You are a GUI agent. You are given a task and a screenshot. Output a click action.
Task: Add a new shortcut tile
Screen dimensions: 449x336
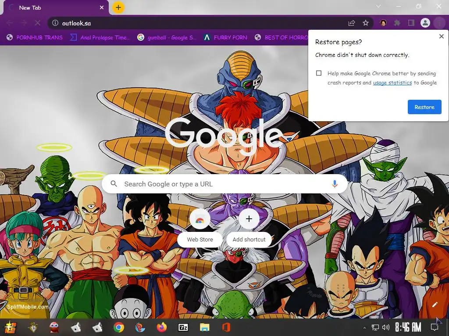(x=249, y=227)
